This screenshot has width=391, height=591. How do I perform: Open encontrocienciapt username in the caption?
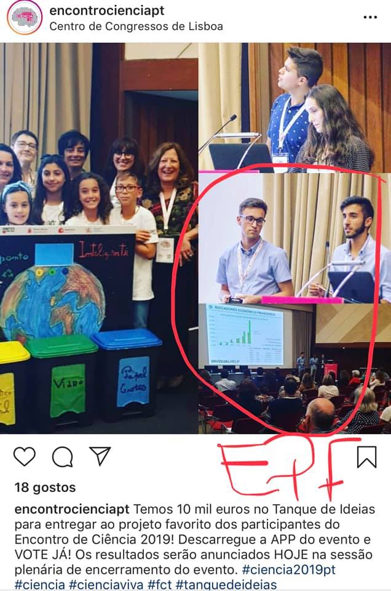pos(72,509)
